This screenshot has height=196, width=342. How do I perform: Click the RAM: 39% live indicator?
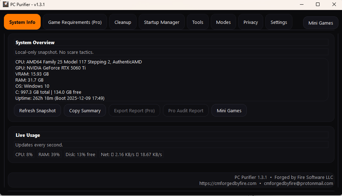pyautogui.click(x=49, y=154)
